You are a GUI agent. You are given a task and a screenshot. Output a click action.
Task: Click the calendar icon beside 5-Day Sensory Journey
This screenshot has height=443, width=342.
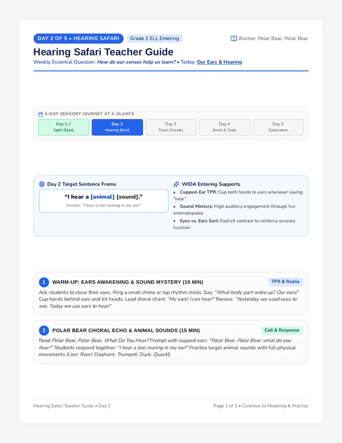[x=41, y=115]
